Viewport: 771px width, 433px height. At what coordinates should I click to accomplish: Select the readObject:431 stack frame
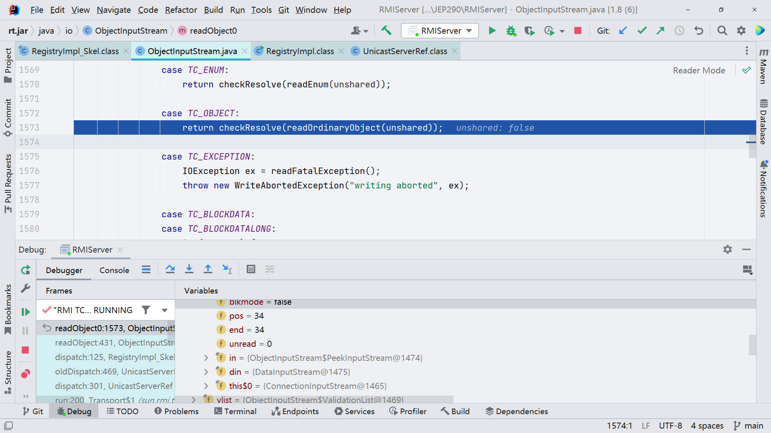pos(114,343)
